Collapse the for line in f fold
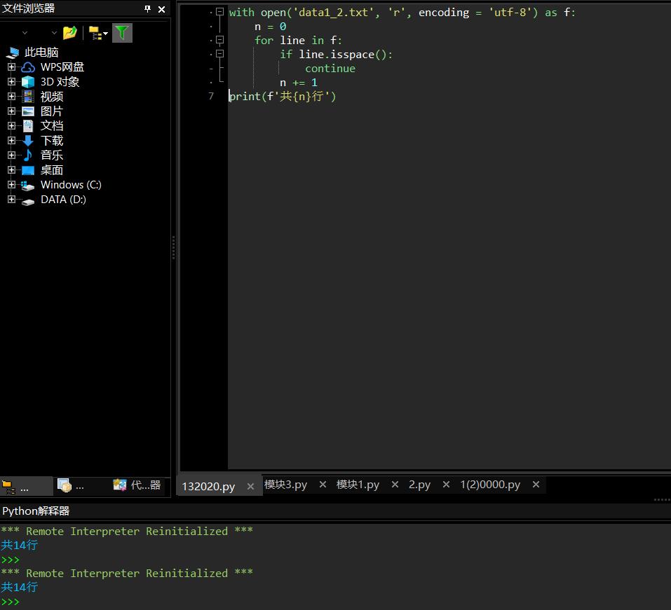The height and width of the screenshot is (610, 671). coord(220,40)
